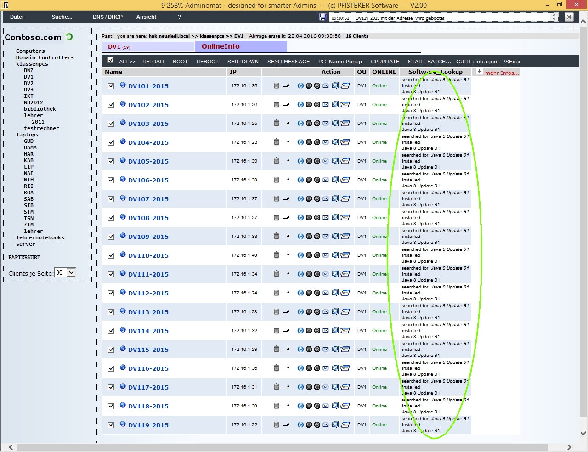The width and height of the screenshot is (588, 452).
Task: Click the remote desktop icon for DV107-2015
Action: tap(335, 199)
